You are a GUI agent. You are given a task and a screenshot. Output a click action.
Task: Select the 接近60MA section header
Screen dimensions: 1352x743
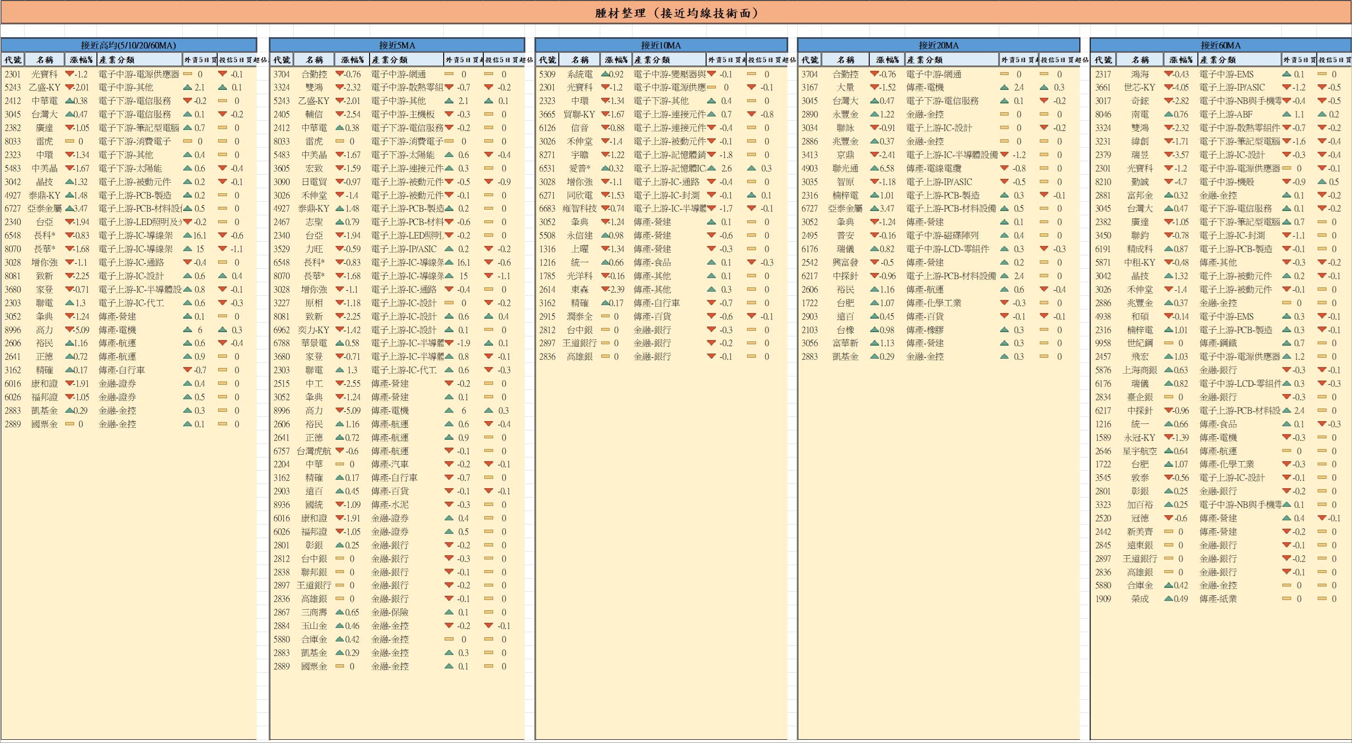click(x=1220, y=45)
